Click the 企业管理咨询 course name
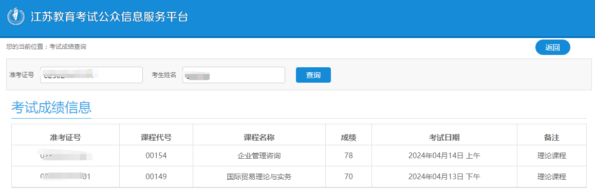Image resolution: width=595 pixels, height=190 pixels. 259,156
